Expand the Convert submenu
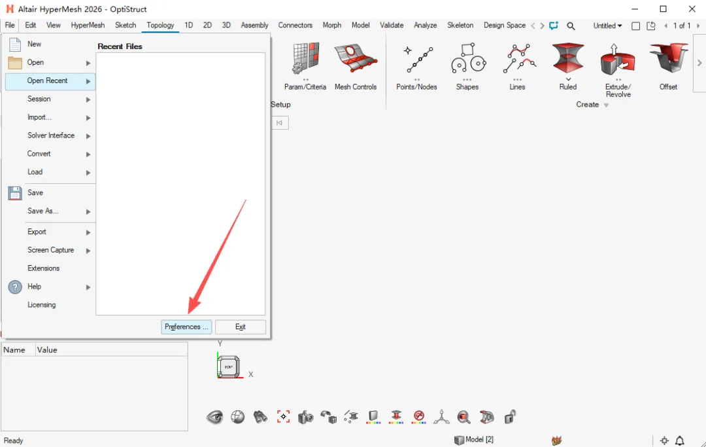Screen dimensions: 706x447 [88, 154]
